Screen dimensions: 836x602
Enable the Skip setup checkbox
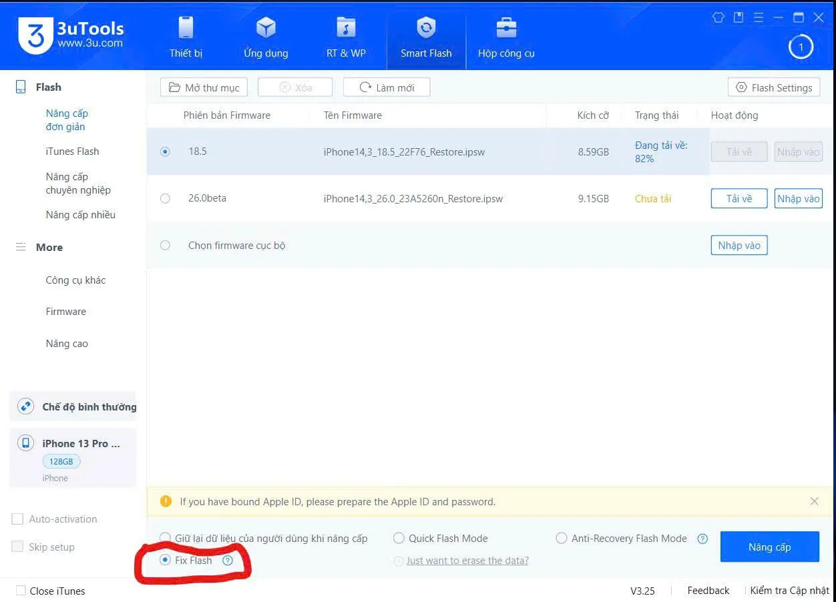click(x=17, y=547)
